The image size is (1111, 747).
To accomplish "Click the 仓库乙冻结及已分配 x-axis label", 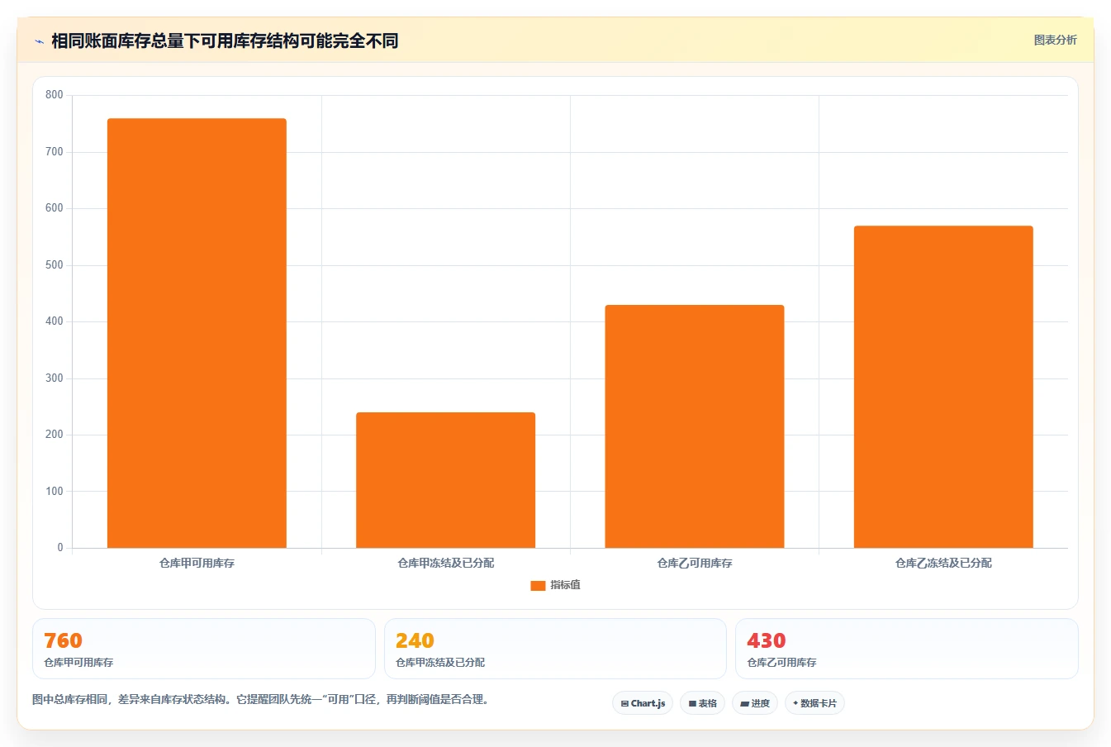I will tap(943, 563).
